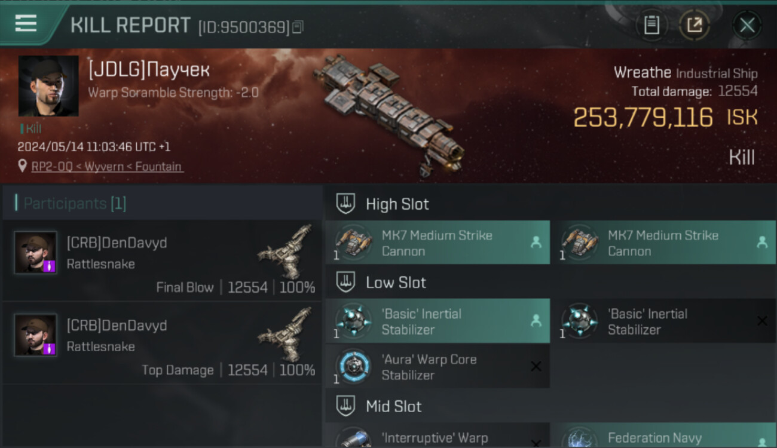Select the Federation Navy module entry

[x=663, y=435]
